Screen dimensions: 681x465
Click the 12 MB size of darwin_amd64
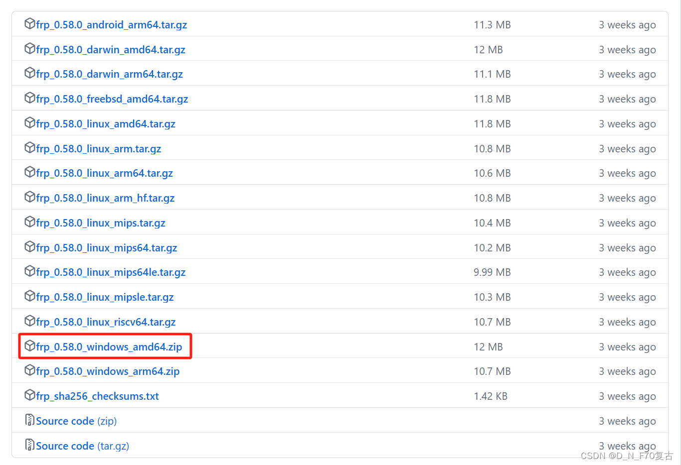[x=489, y=50]
